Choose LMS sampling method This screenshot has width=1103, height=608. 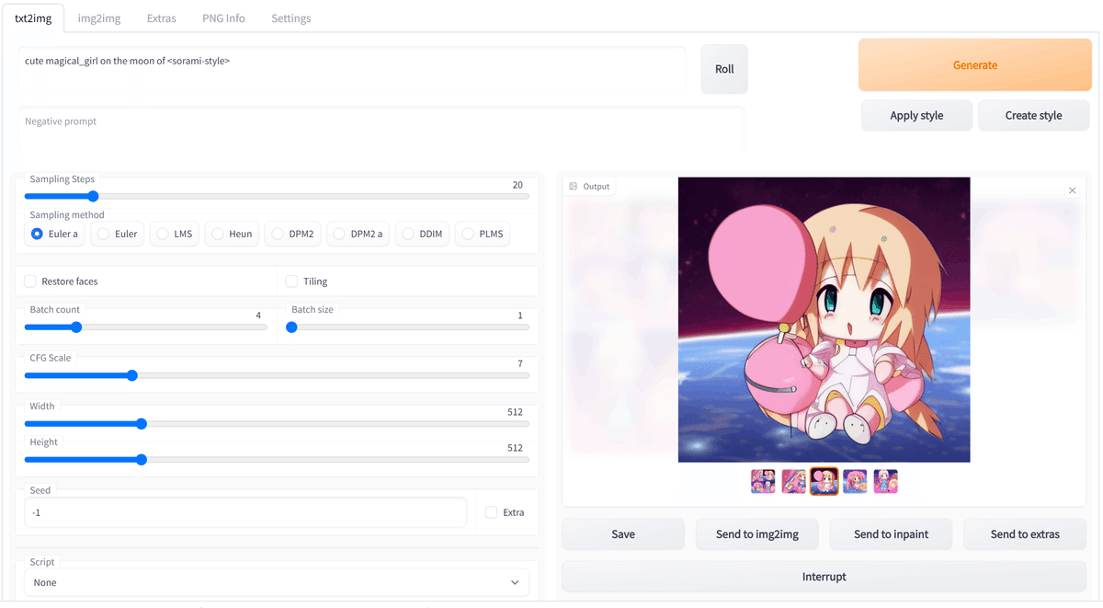[x=175, y=234]
